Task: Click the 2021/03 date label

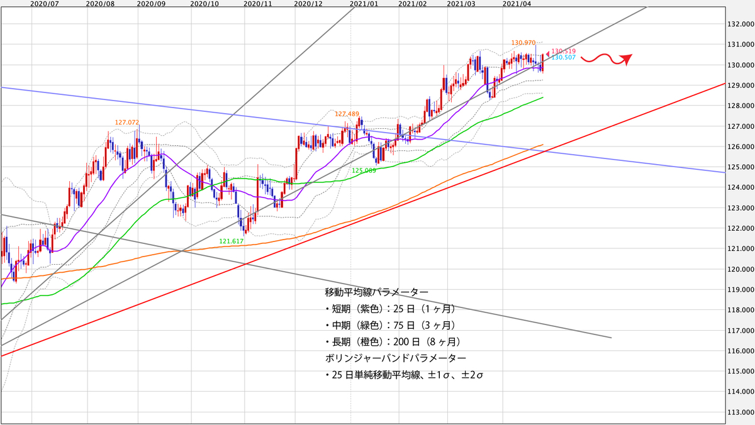Action: (462, 4)
